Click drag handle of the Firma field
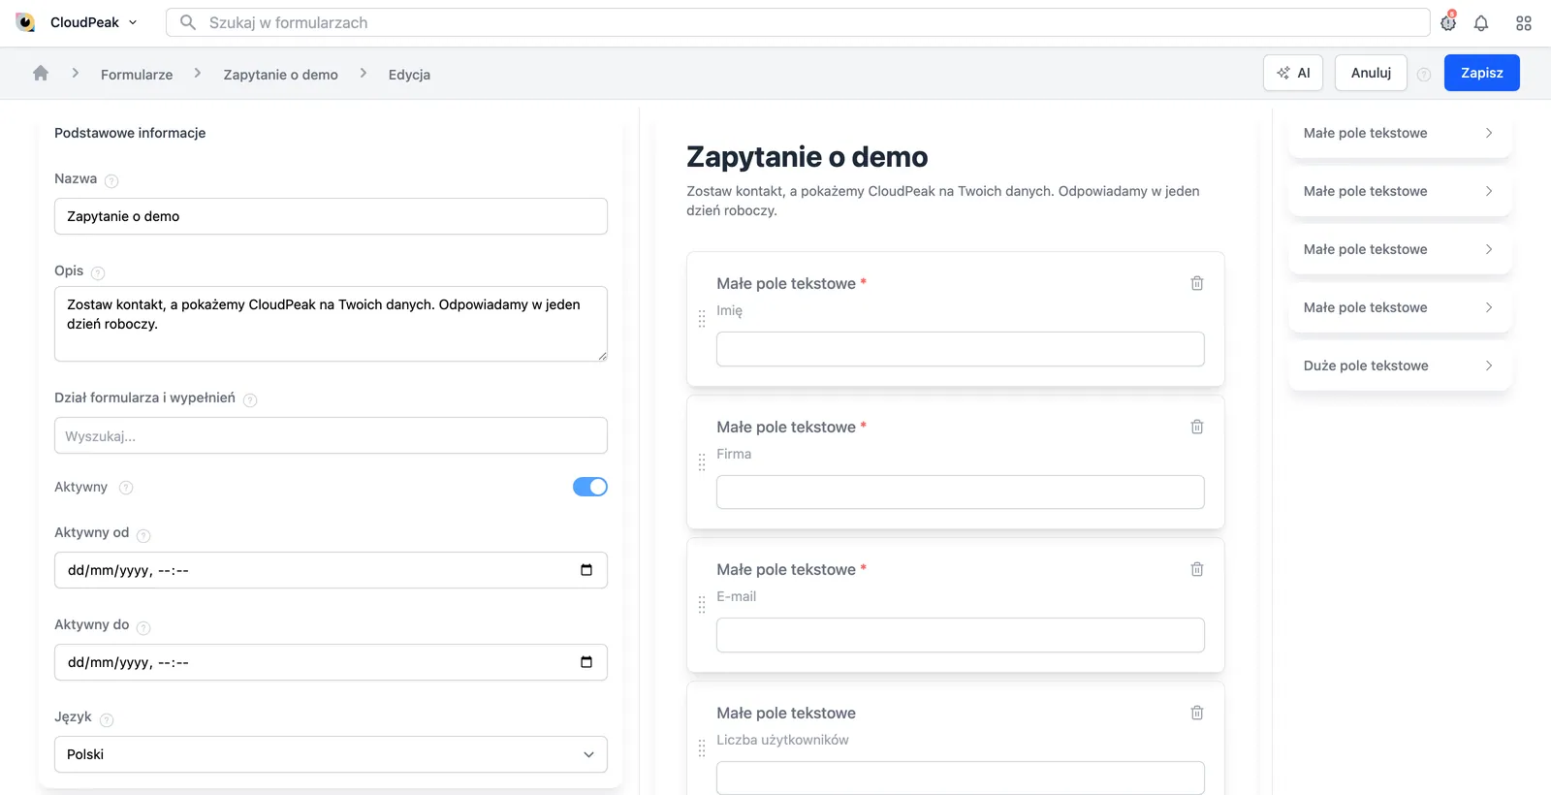The height and width of the screenshot is (795, 1551). coord(702,462)
